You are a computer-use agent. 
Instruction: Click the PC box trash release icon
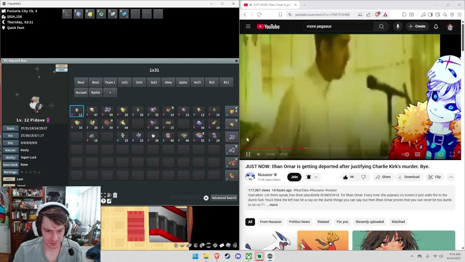115,195
